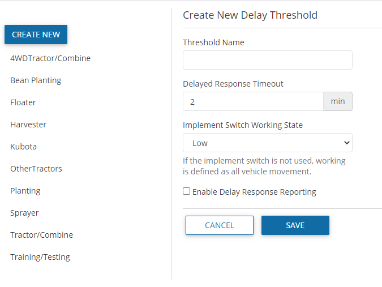This screenshot has height=287, width=382.
Task: Save the new delay threshold
Action: point(295,225)
